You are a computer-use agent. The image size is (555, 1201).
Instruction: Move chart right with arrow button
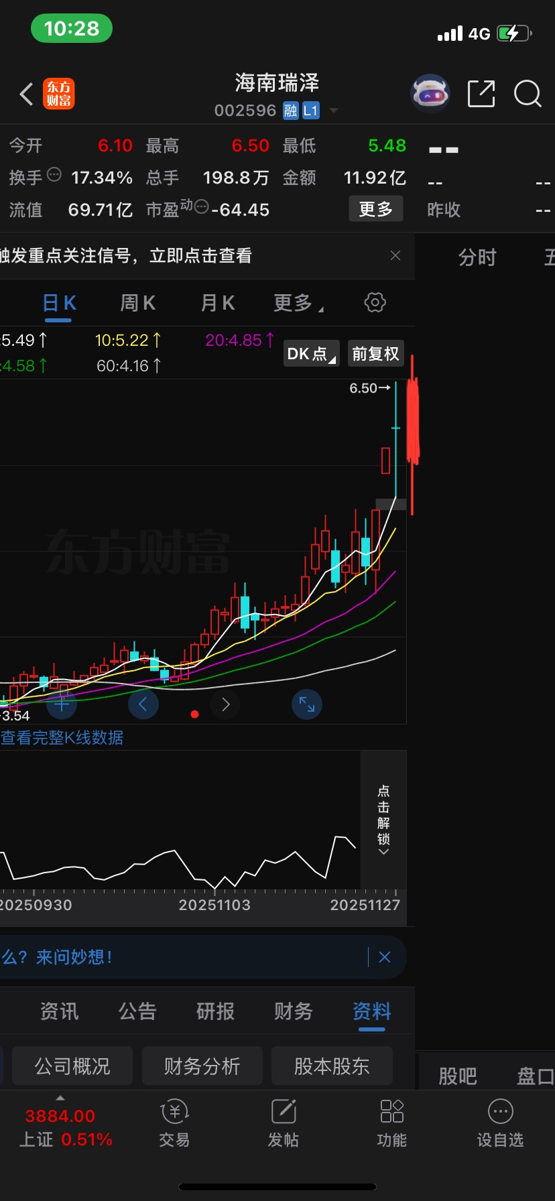coord(225,704)
